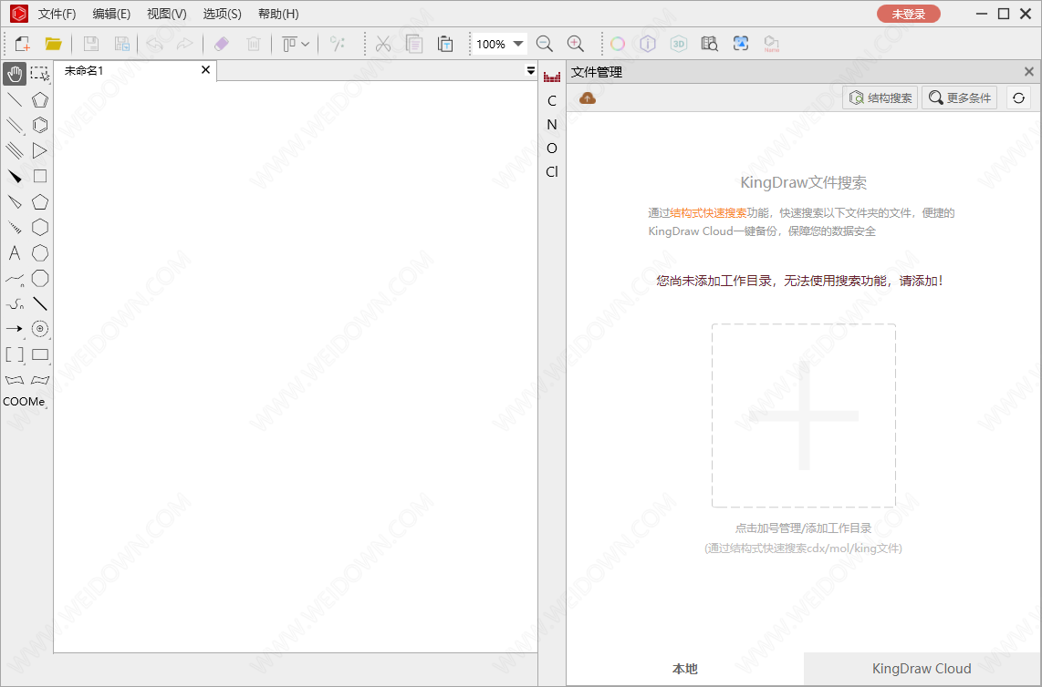Open the periodic table icon

pyautogui.click(x=552, y=77)
